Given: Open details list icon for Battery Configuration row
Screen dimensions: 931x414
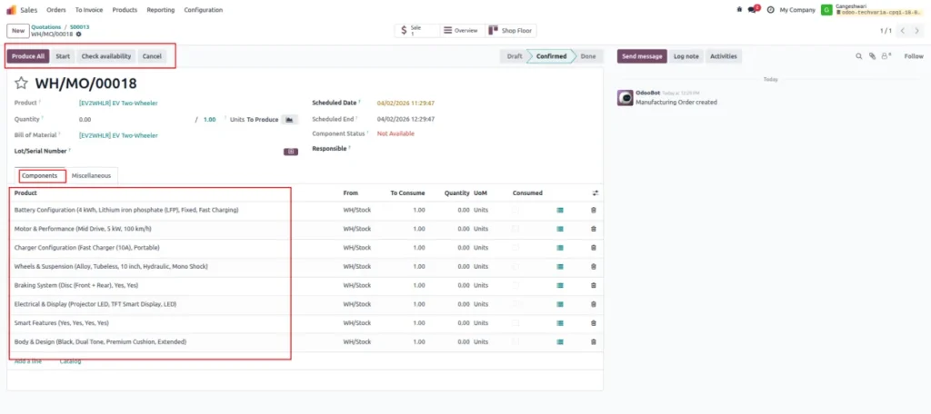Looking at the screenshot, I should [560, 210].
